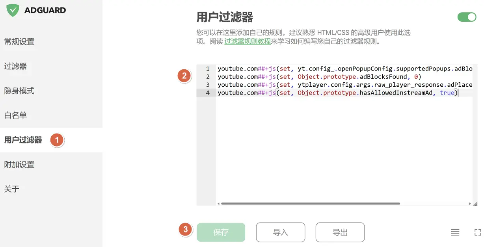The width and height of the screenshot is (484, 247).
Task: Click the ADGUARD brand text
Action: coord(45,11)
